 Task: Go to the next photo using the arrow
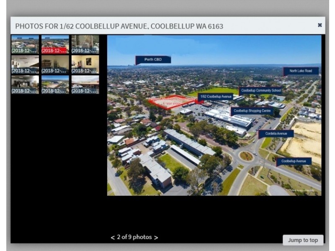pyautogui.click(x=155, y=236)
